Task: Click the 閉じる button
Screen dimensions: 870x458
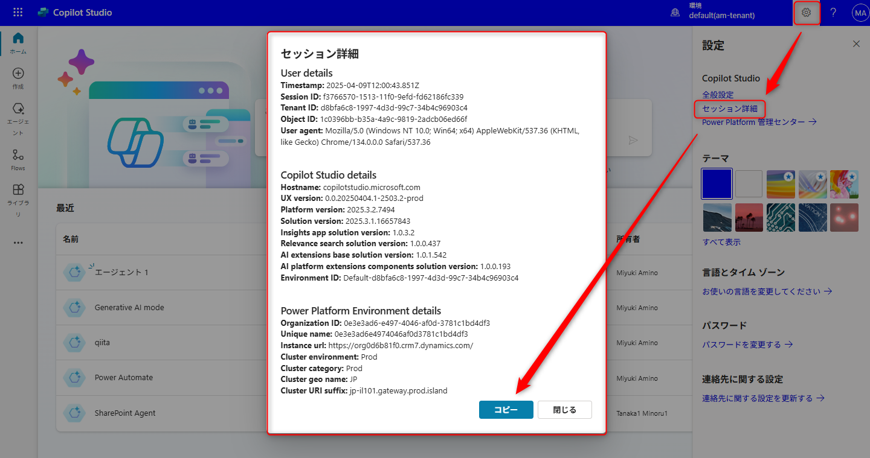Action: pos(564,410)
